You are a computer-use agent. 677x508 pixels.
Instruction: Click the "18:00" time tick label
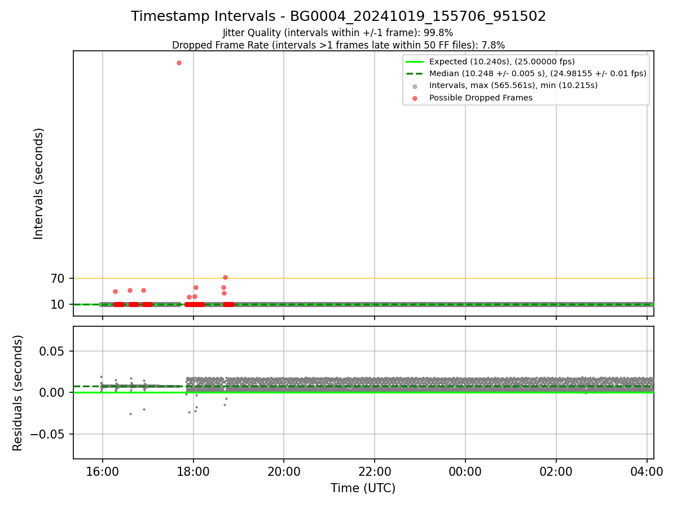pos(193,471)
